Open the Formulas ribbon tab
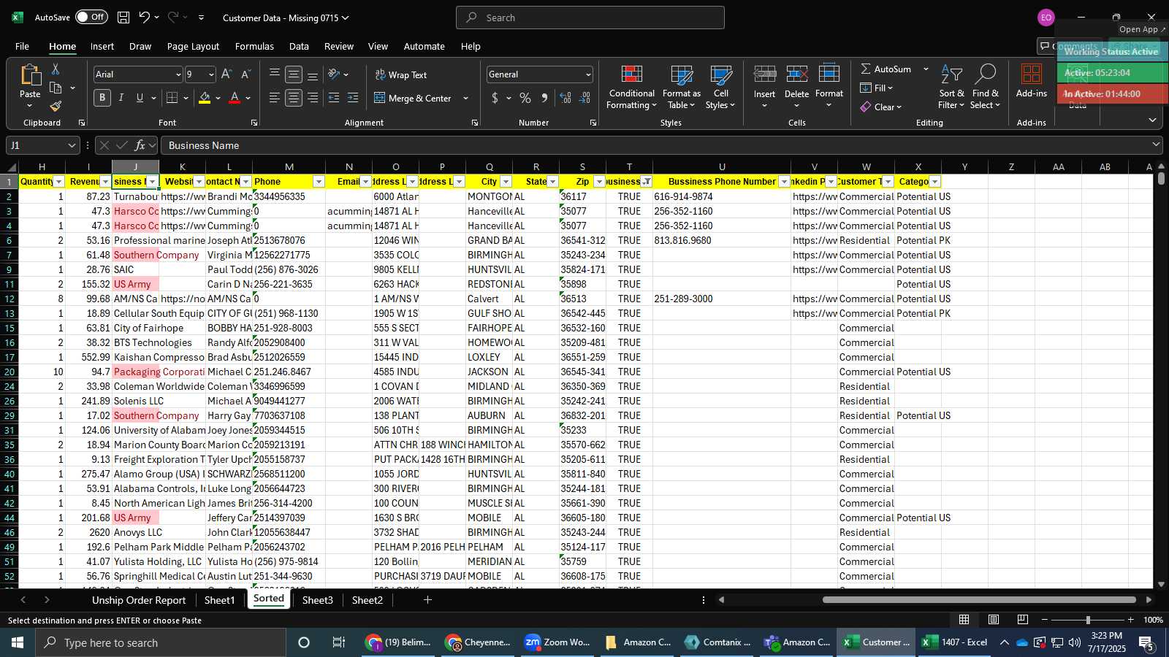The width and height of the screenshot is (1169, 657). tap(254, 46)
